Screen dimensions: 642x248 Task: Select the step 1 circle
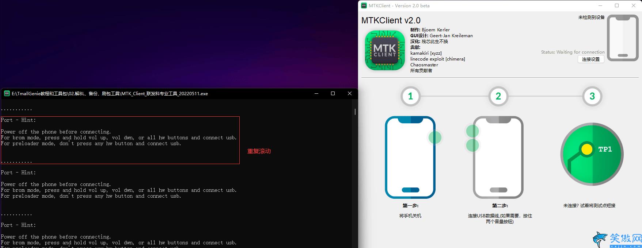point(410,96)
